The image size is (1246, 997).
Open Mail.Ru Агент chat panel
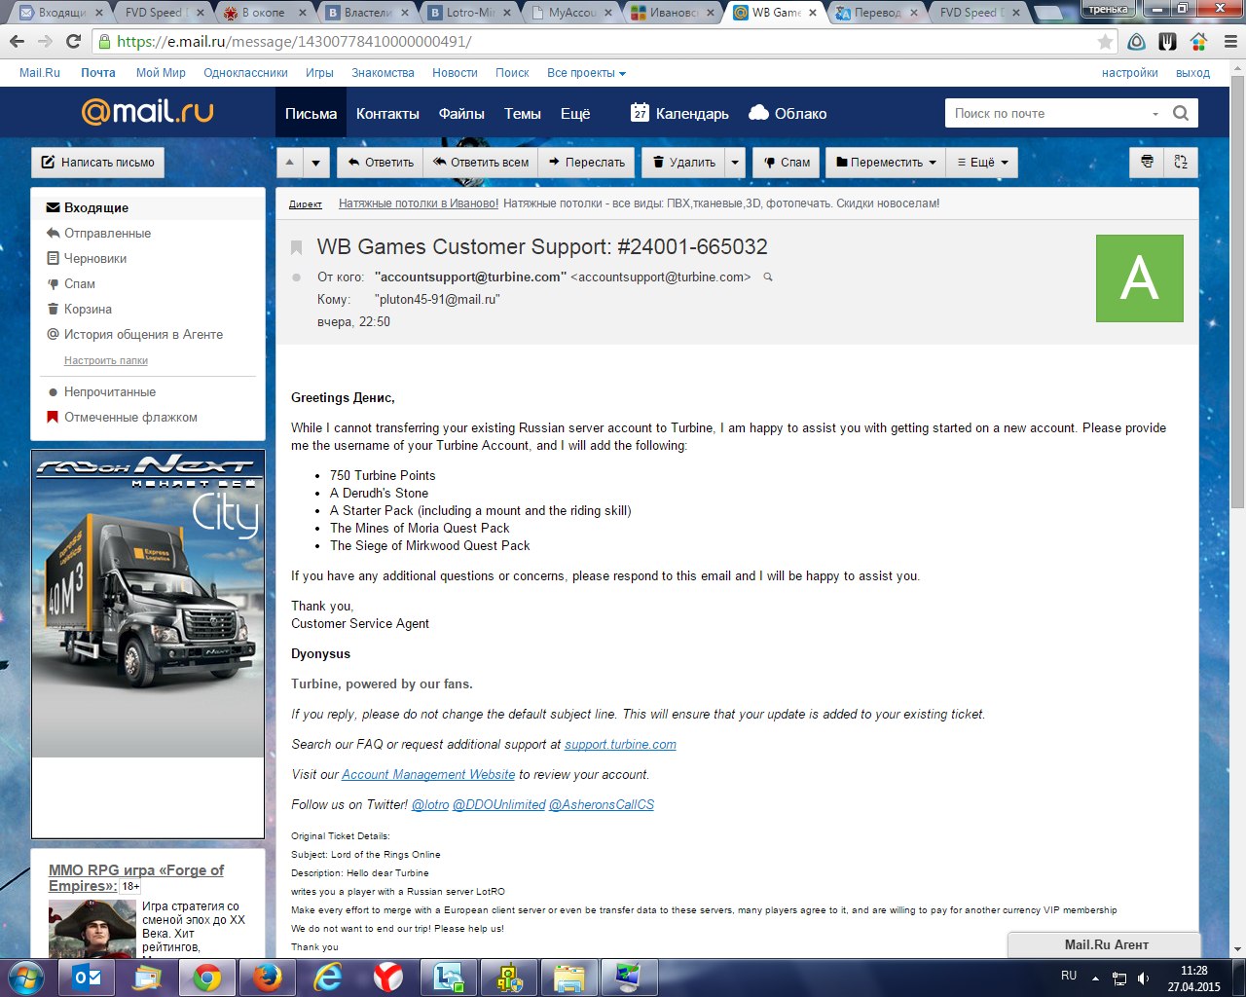1105,944
